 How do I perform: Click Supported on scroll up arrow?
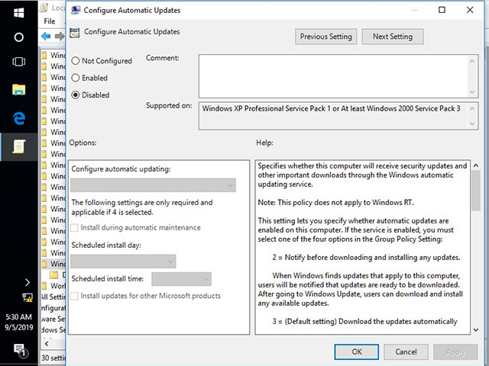click(x=472, y=108)
